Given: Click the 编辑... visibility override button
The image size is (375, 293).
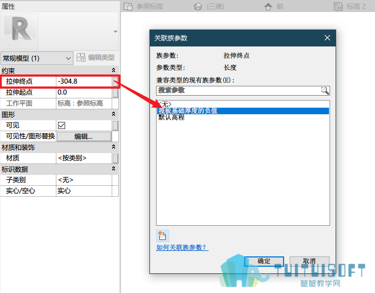Looking at the screenshot, I should click(x=84, y=137).
